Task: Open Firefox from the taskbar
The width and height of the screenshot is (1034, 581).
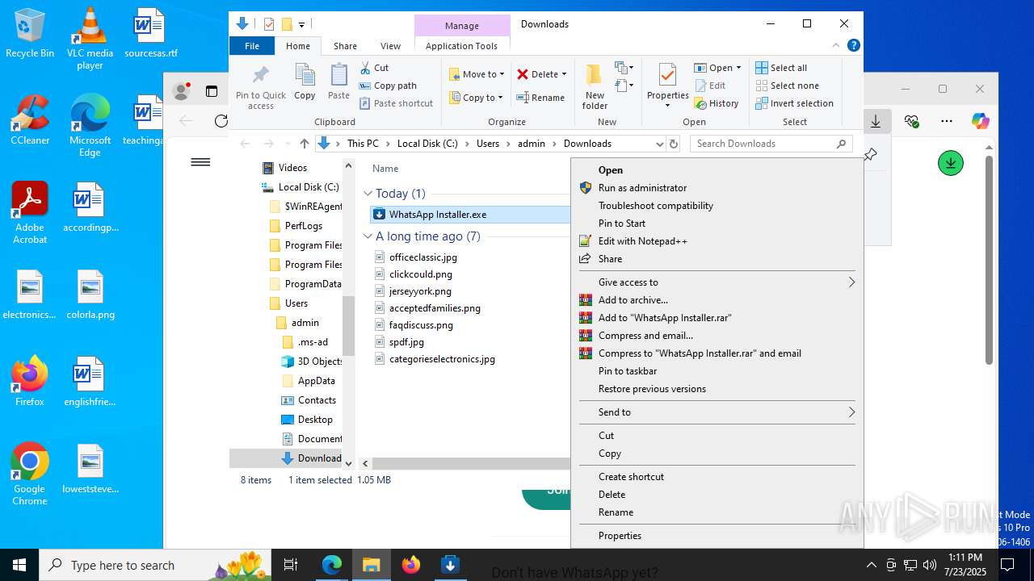Action: 411,565
